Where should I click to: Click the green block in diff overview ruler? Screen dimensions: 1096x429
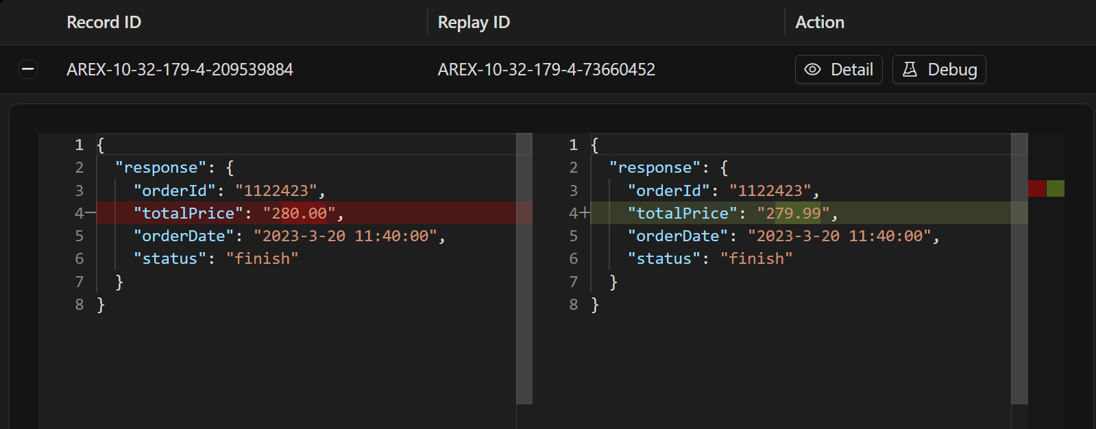[1056, 188]
